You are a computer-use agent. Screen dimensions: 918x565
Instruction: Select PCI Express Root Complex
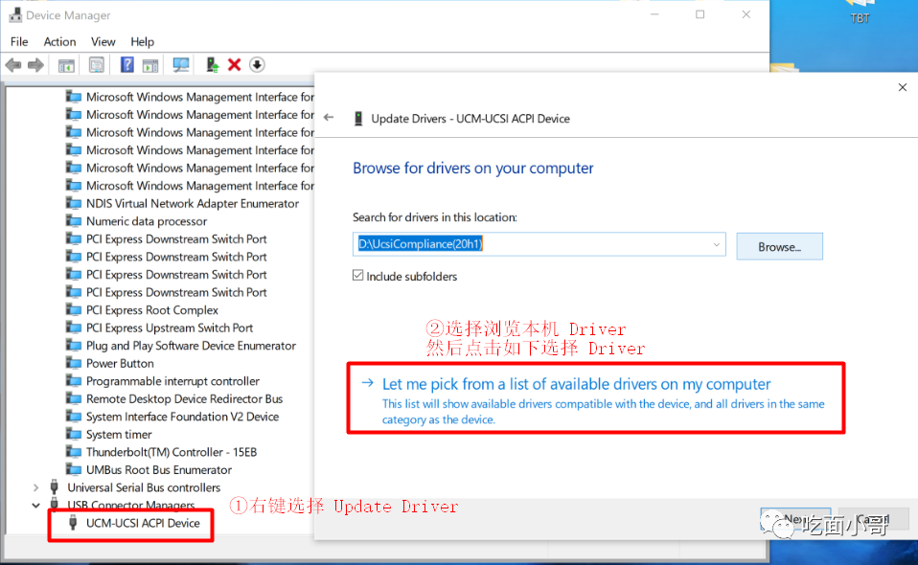(152, 310)
